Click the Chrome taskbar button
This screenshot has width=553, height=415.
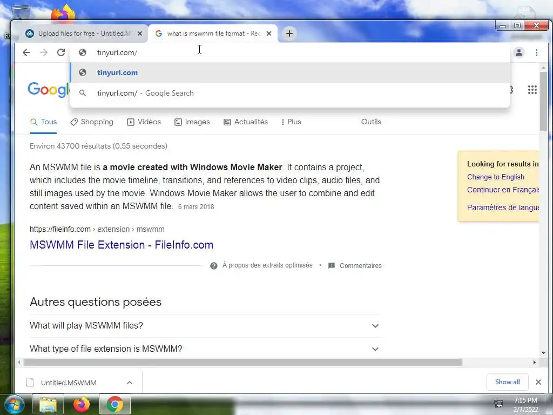click(115, 404)
